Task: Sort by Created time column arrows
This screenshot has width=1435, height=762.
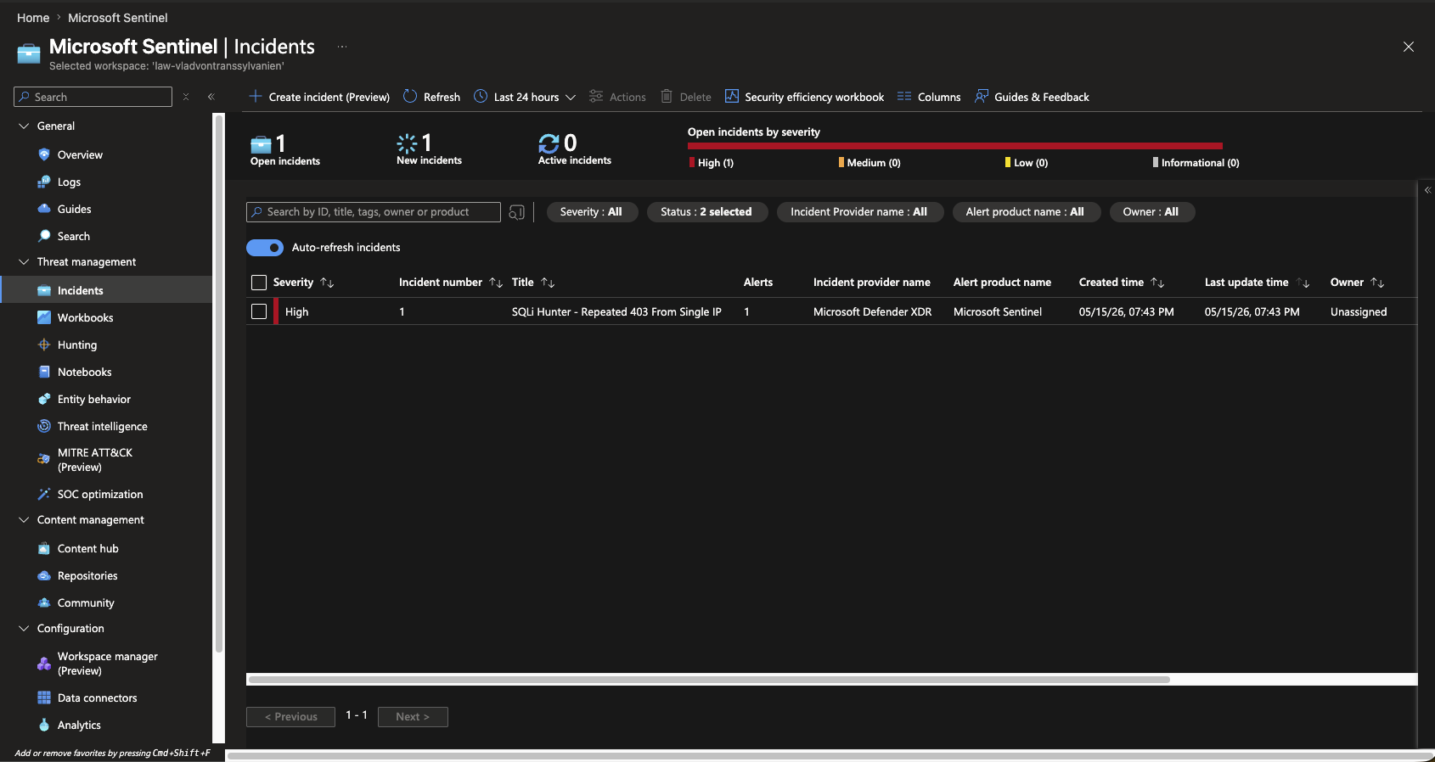Action: point(1157,283)
